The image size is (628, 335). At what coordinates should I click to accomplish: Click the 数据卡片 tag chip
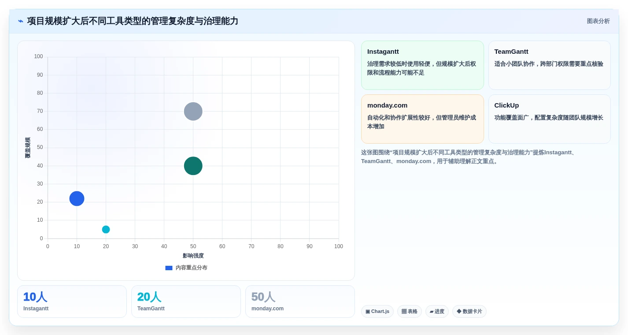coord(469,311)
